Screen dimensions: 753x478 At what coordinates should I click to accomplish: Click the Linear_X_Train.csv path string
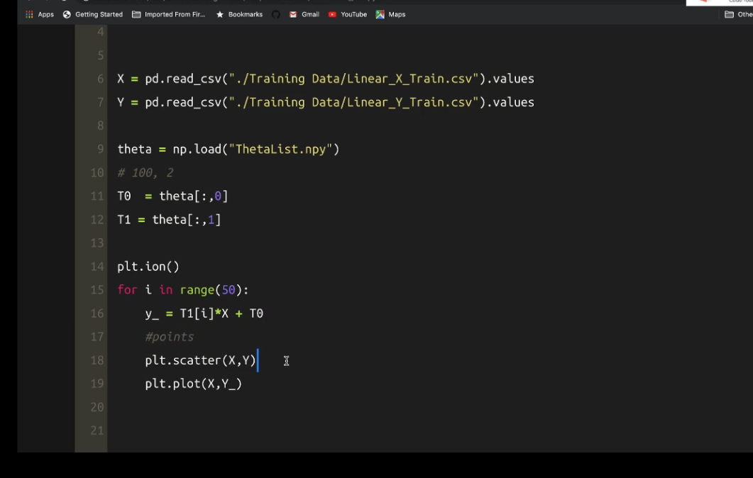(351, 79)
